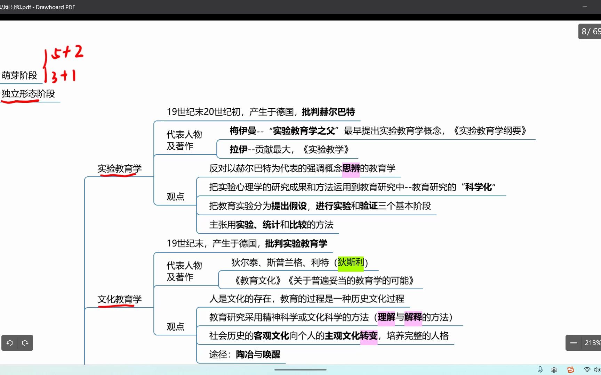Open the volume speaker tray icon

coord(597,370)
